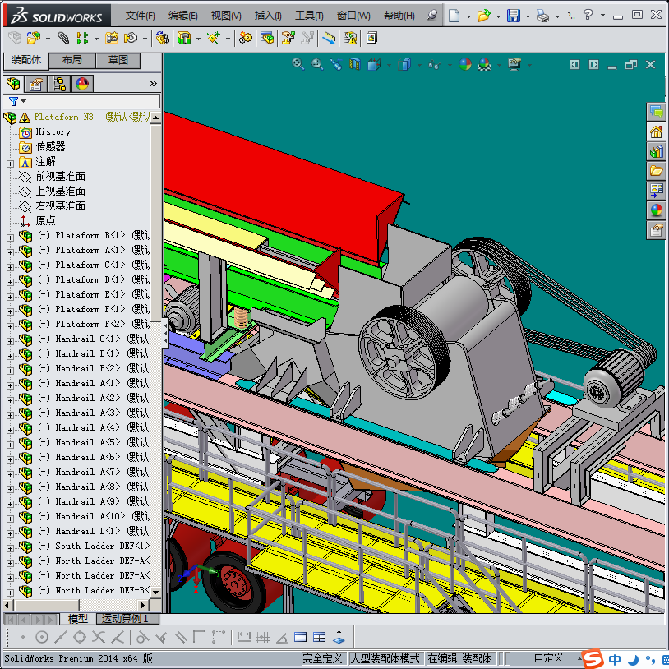Select the FeatureManager design tree tab icon
The width and height of the screenshot is (669, 669).
(13, 83)
